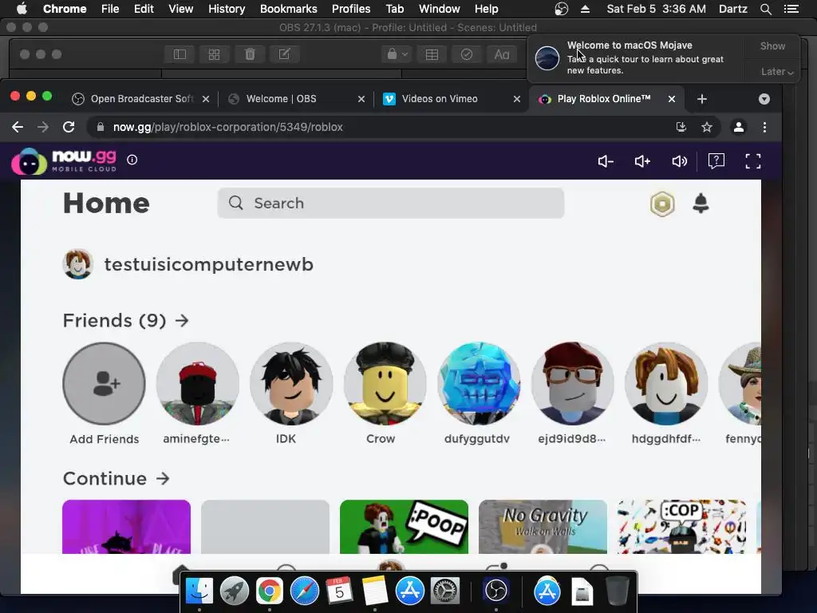Raise volume with now.gg volume-up icon

pyautogui.click(x=642, y=161)
